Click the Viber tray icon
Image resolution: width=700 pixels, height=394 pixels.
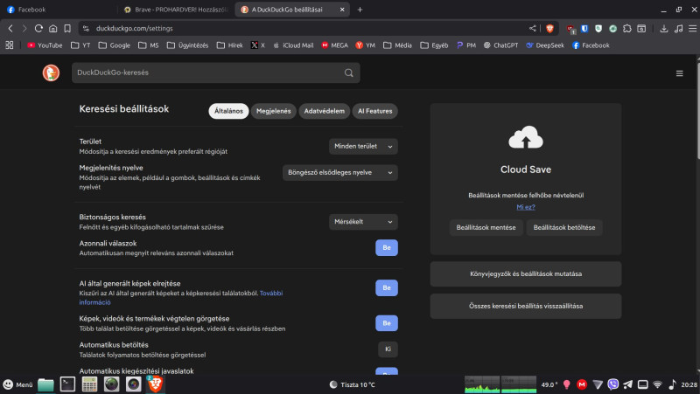coord(613,384)
